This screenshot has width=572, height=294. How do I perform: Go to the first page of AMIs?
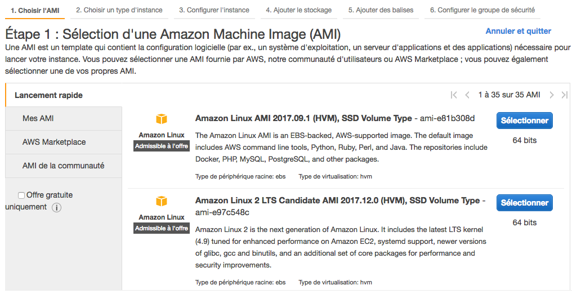[454, 95]
